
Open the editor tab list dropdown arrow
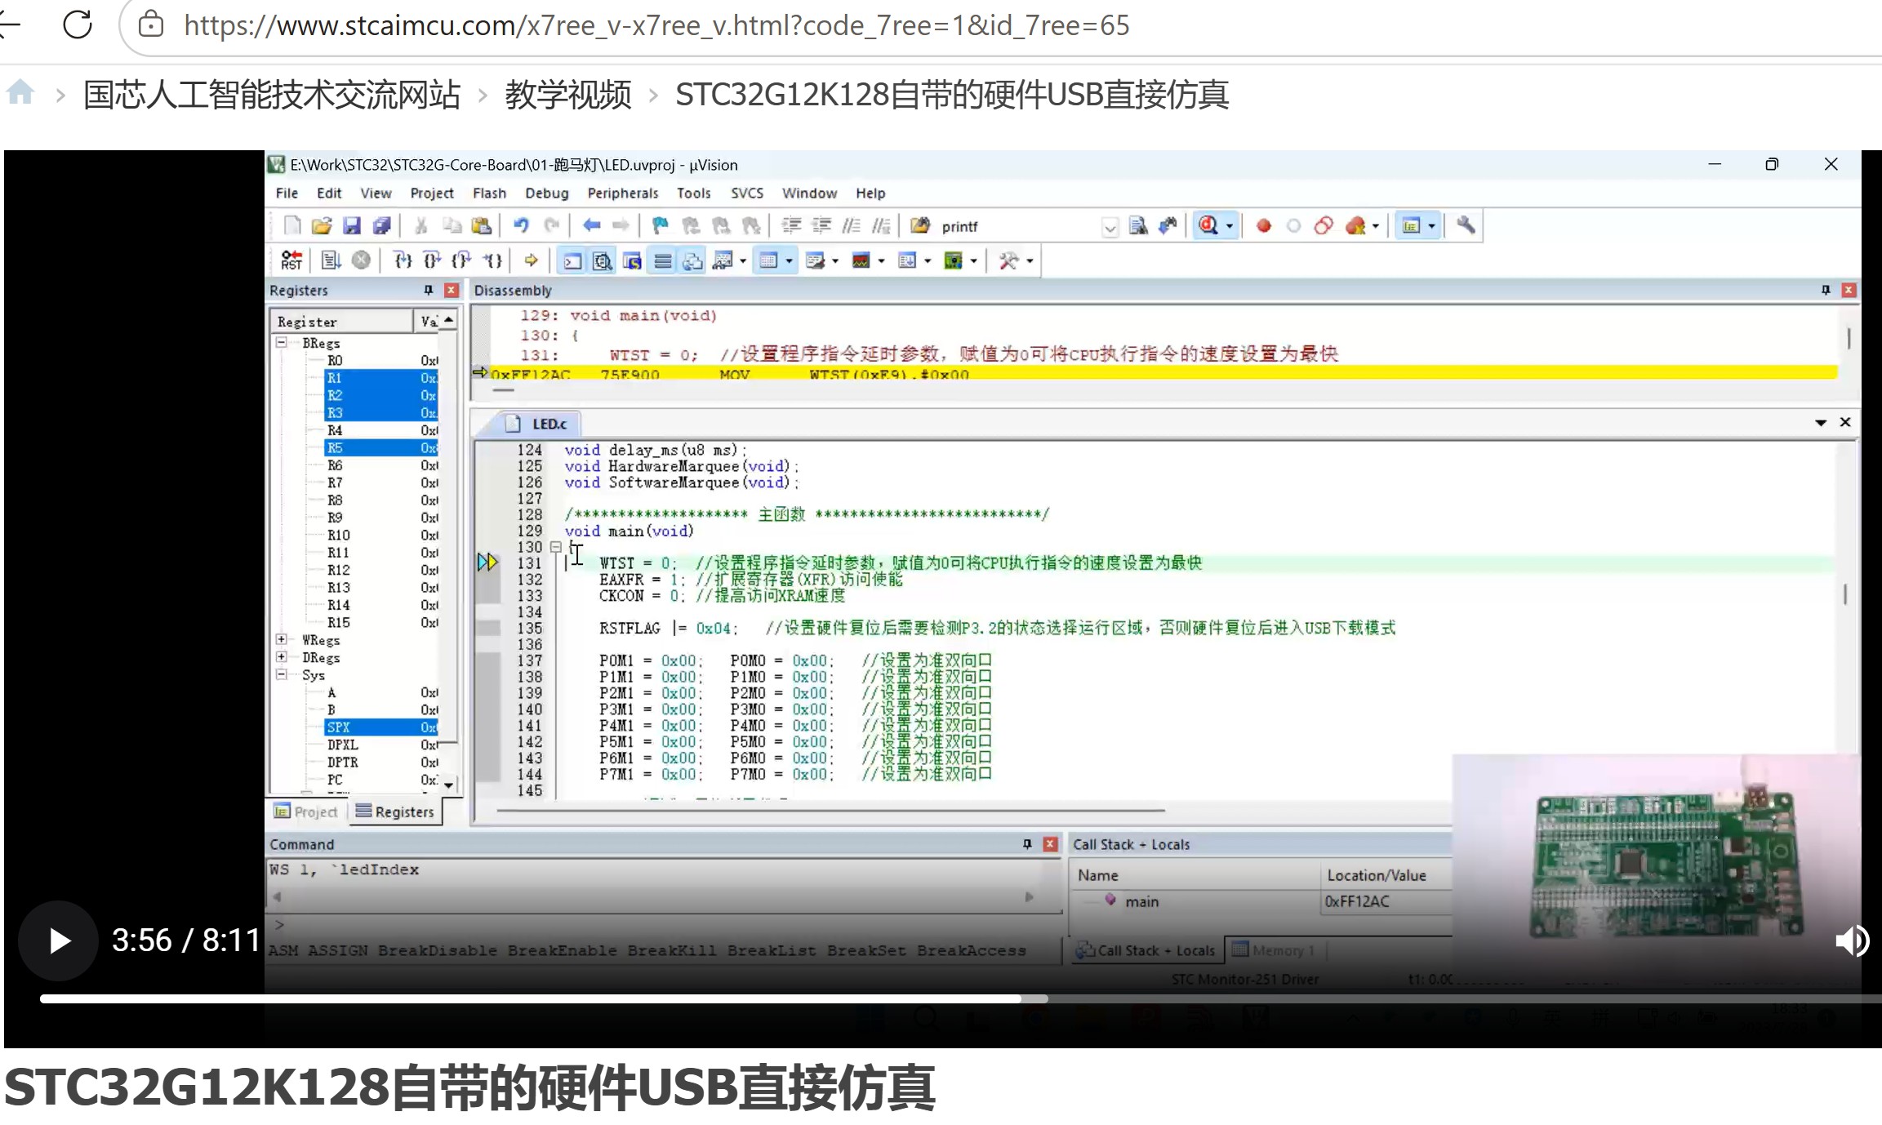1820,423
